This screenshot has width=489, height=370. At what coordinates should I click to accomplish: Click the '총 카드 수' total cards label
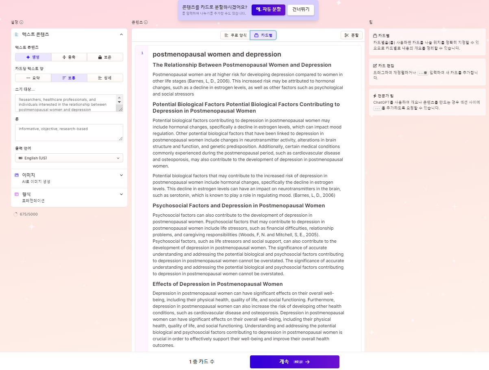[x=204, y=362]
